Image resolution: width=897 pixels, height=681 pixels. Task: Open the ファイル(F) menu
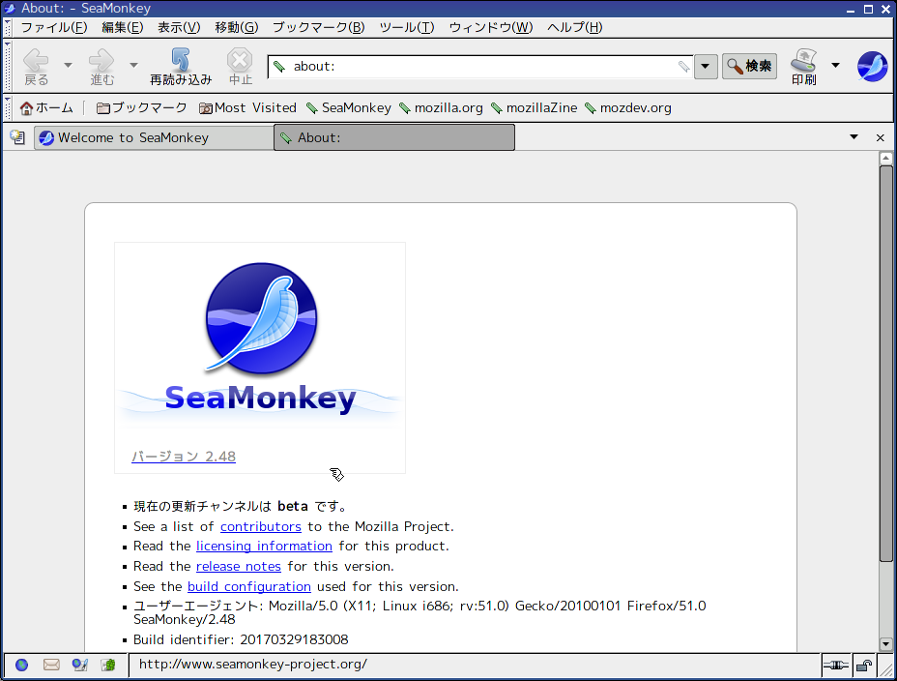coord(54,27)
